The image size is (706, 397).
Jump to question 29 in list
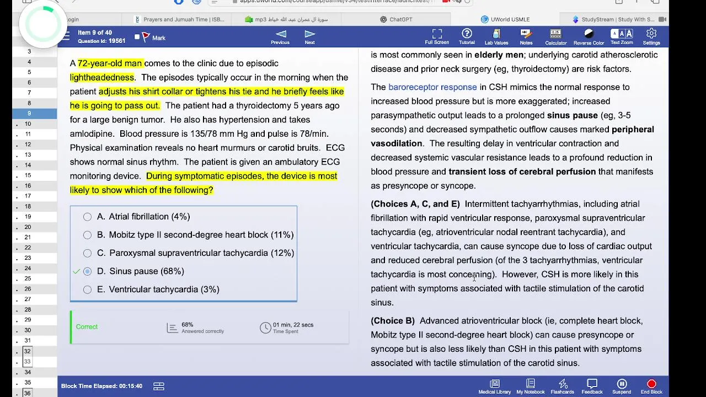(28, 320)
